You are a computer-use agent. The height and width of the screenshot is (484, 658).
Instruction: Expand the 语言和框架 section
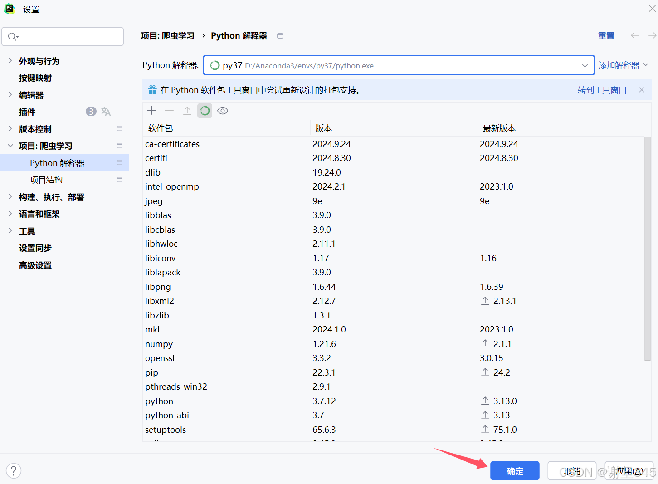pos(10,214)
